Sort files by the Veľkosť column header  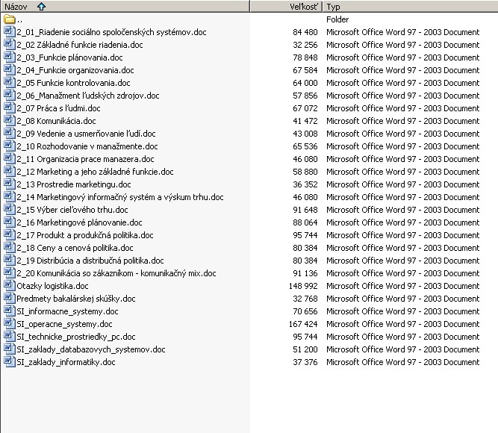(x=287, y=7)
